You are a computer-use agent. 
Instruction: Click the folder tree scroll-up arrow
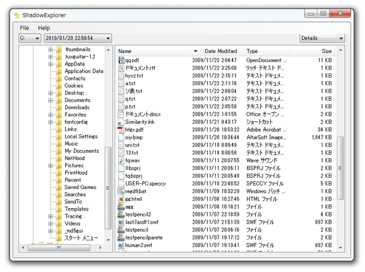(x=109, y=50)
